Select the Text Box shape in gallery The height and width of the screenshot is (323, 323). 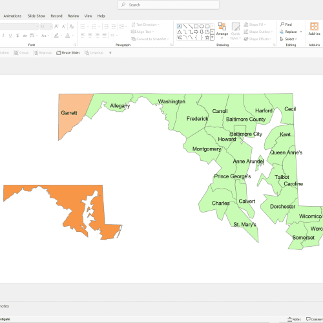tap(179, 26)
